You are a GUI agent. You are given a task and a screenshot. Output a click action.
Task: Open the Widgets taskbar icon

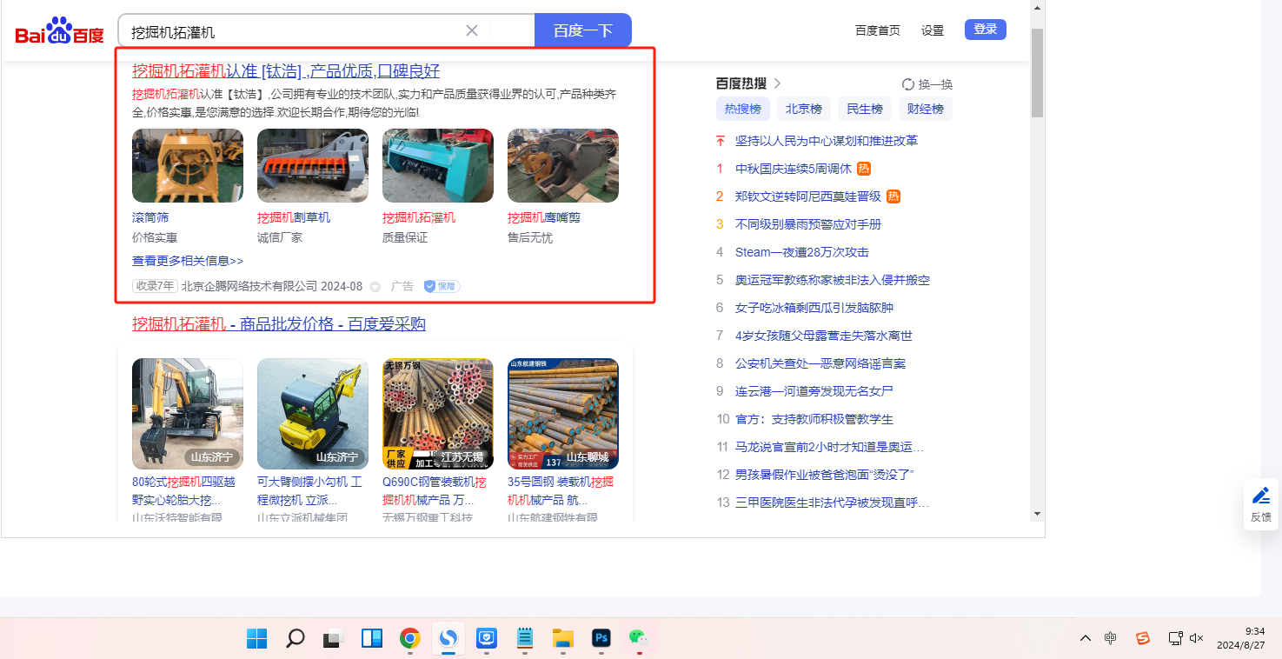click(x=372, y=638)
